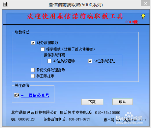The height and width of the screenshot is (128, 151).
Task: Enable 提示模式 for first-time users
Action: 43,49
